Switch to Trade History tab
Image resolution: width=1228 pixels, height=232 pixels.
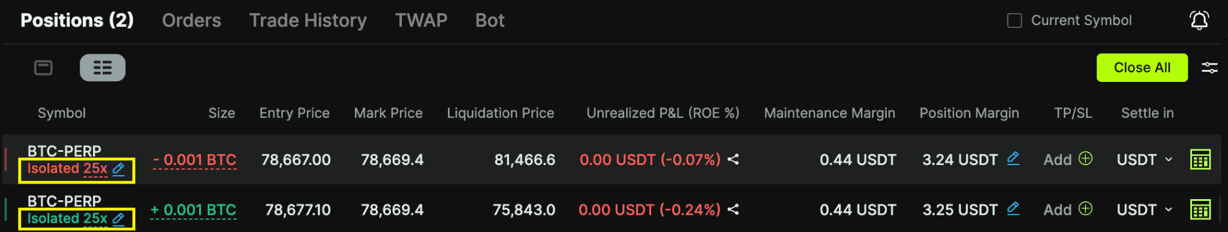tap(308, 20)
